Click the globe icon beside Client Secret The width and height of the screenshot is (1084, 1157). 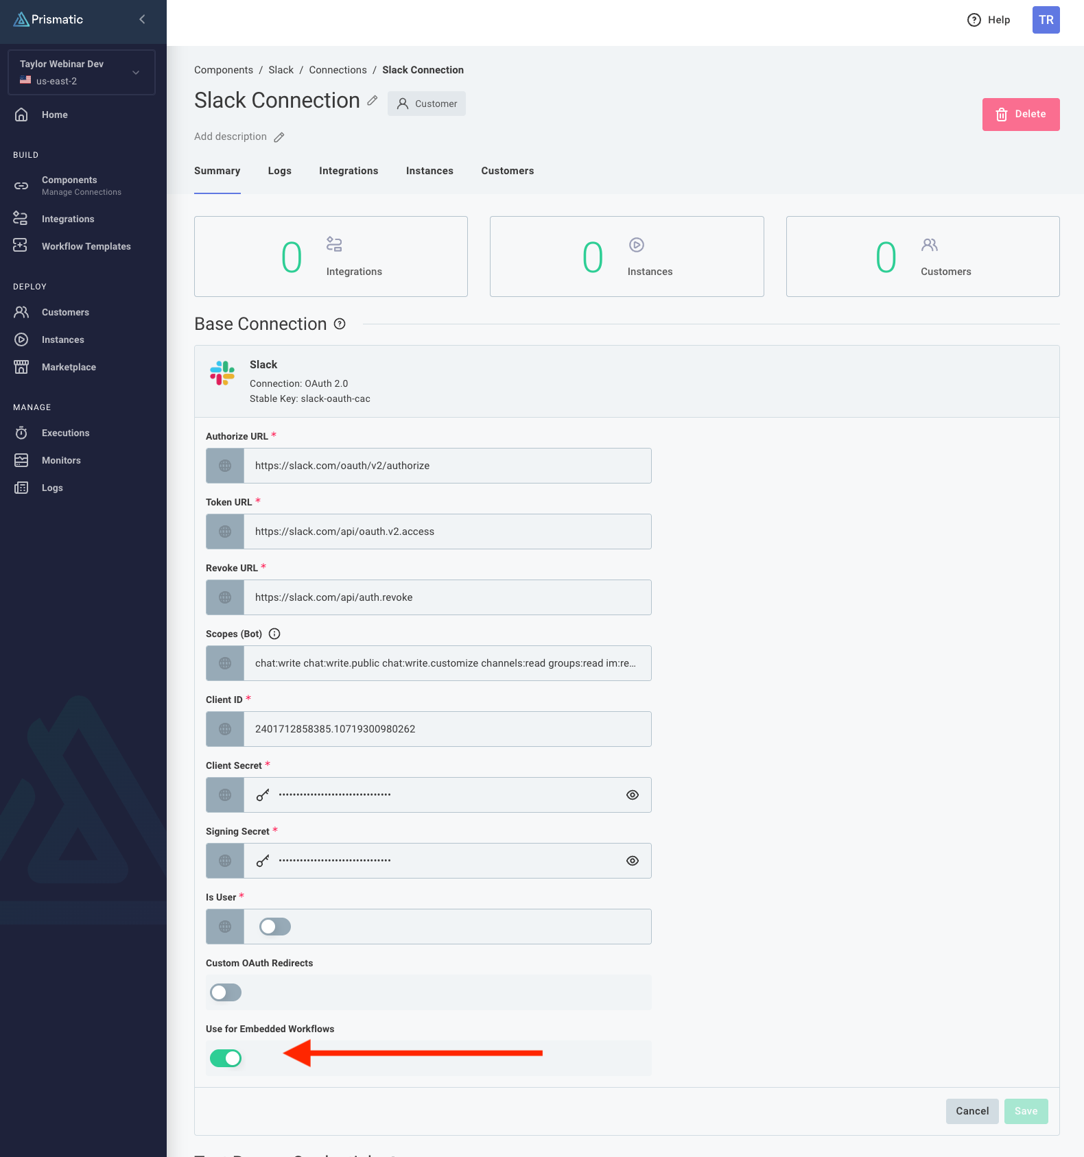pos(225,795)
